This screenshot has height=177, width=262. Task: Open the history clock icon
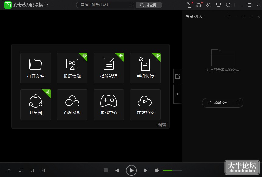point(228,5)
